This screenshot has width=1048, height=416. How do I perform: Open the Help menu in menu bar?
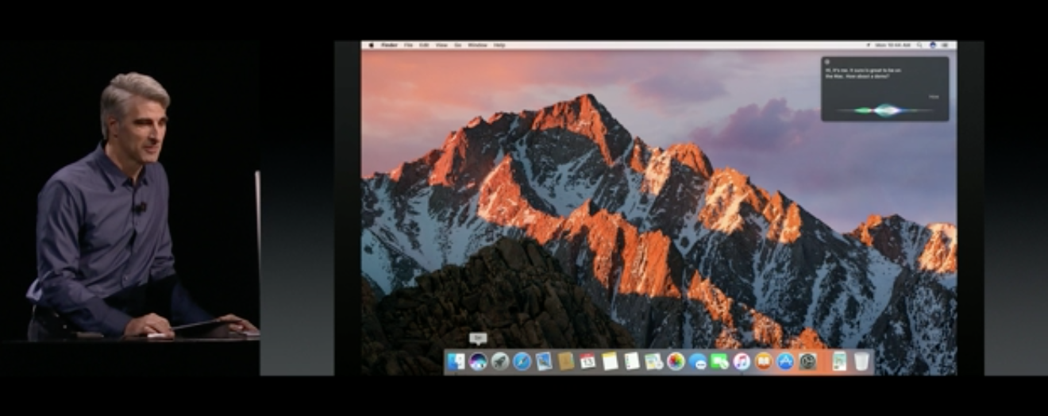pyautogui.click(x=499, y=45)
